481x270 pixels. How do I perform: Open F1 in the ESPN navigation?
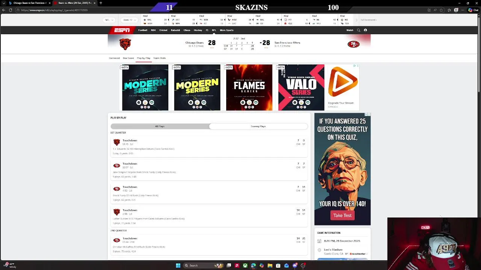click(x=207, y=30)
